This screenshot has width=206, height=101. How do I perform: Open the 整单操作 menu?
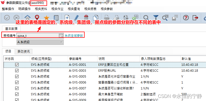point(8,9)
